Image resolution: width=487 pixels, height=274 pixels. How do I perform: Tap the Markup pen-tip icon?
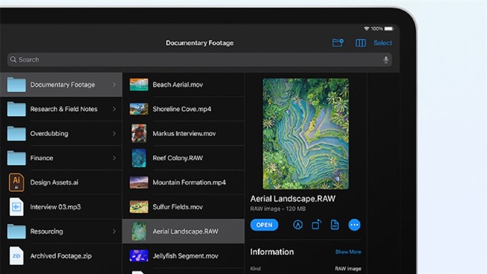(x=298, y=225)
